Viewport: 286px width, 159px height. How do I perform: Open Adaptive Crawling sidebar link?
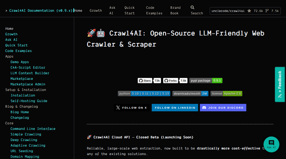(28, 145)
